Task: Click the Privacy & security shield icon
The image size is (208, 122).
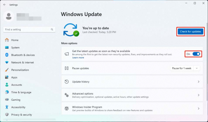Action: [7, 114]
